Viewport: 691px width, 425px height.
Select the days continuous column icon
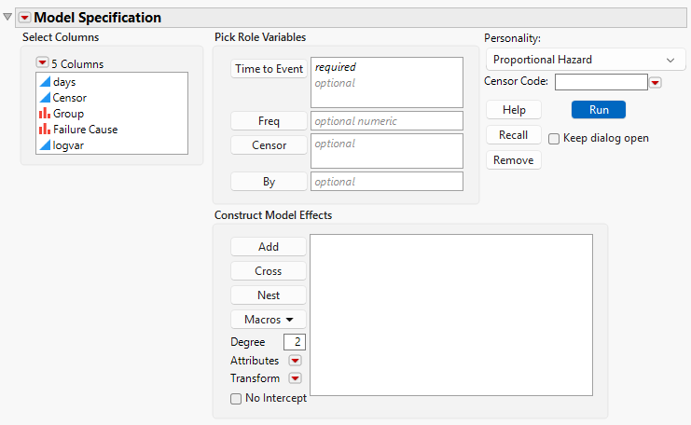click(44, 82)
